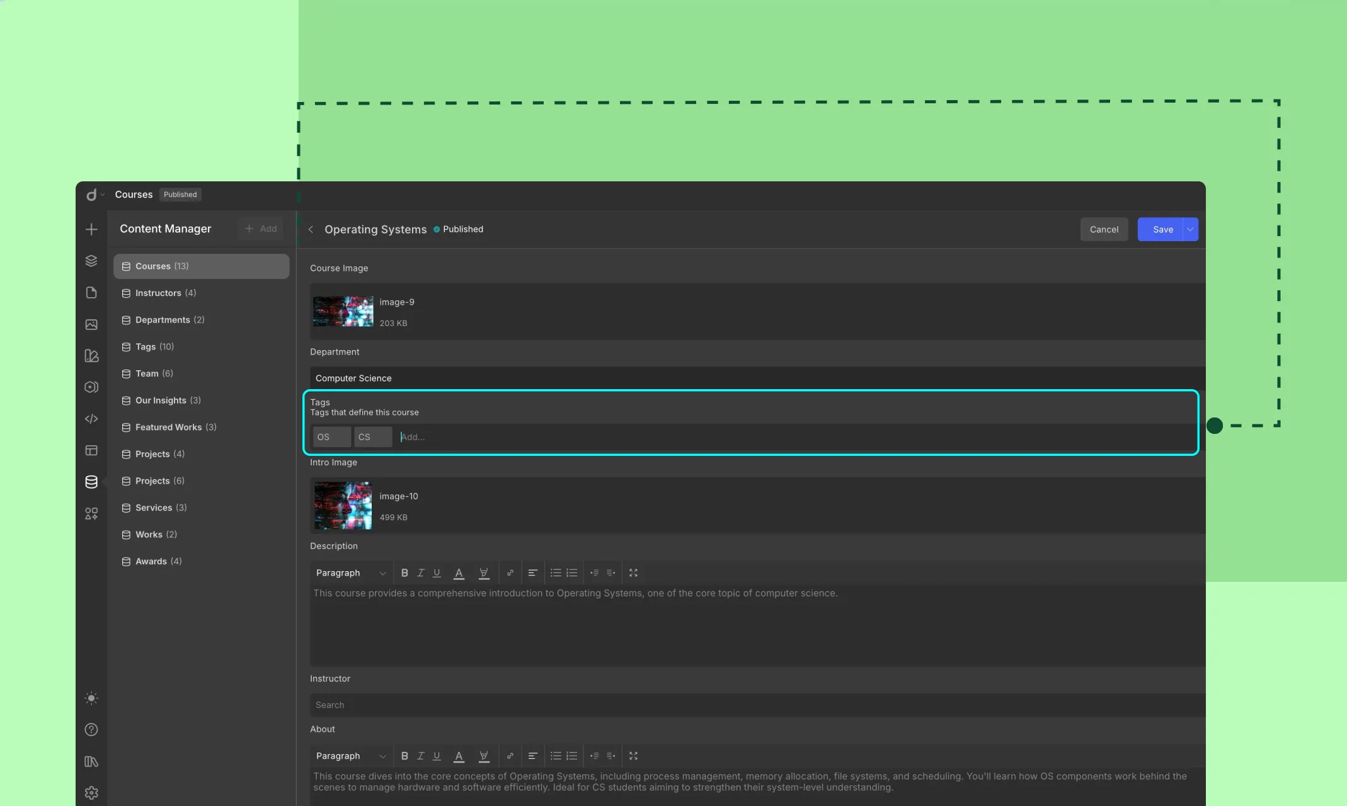Open the Layout panel icon
The height and width of the screenshot is (806, 1347).
point(91,450)
